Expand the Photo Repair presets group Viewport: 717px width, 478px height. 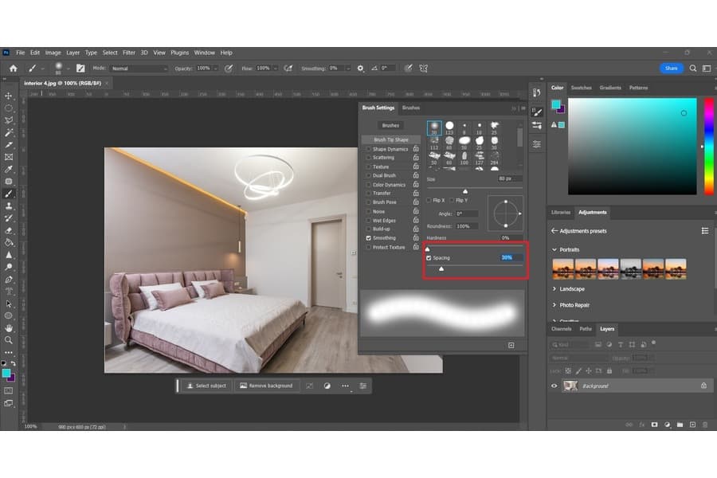[x=554, y=305]
